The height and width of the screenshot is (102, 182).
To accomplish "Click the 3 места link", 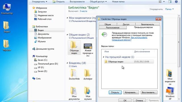I will [x=83, y=11].
